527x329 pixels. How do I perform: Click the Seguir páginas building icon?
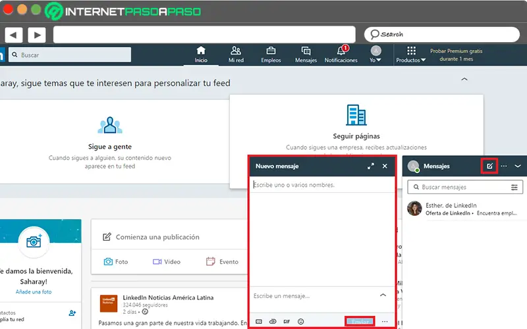click(356, 114)
